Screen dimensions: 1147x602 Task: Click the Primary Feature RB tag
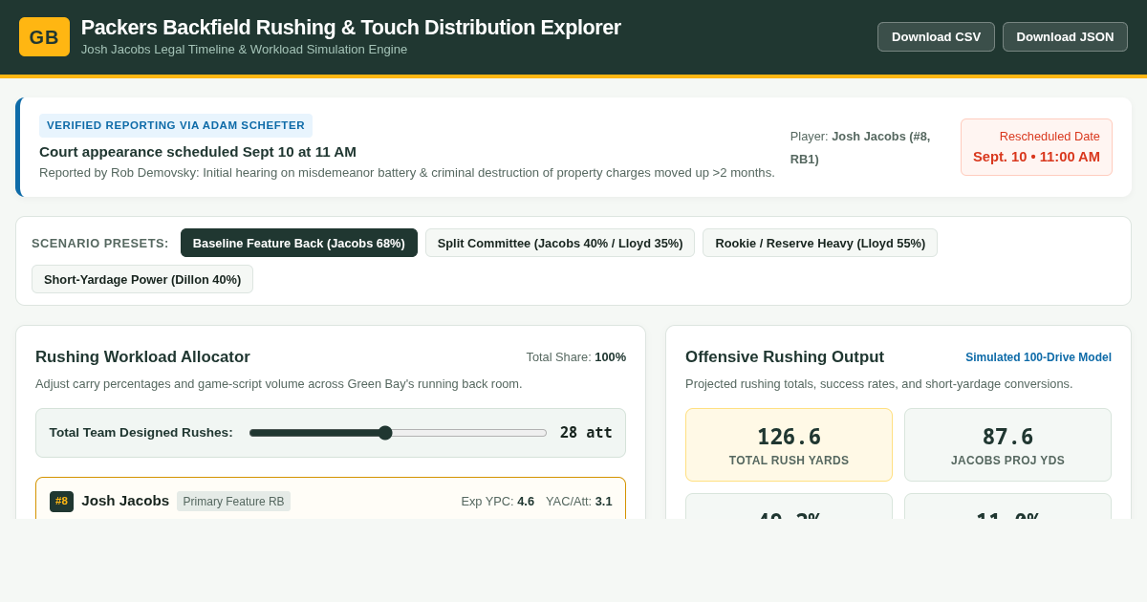[233, 502]
